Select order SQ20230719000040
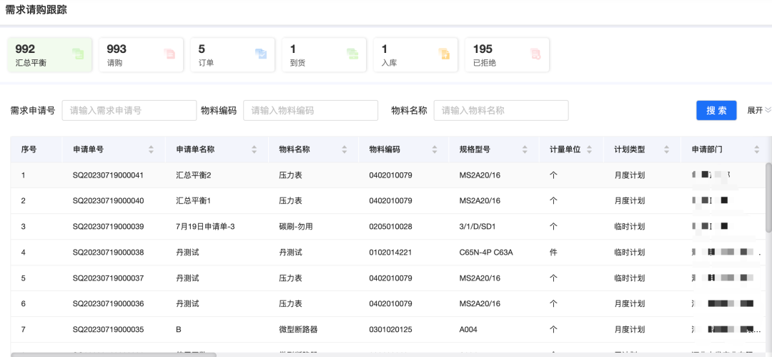Viewport: 772px width, 357px height. click(109, 201)
